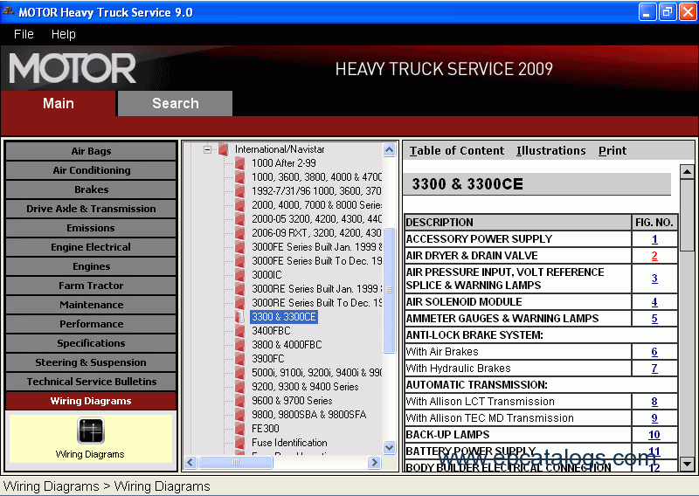Open figure 6 link for Air Brakes
The width and height of the screenshot is (699, 496).
[x=654, y=352]
